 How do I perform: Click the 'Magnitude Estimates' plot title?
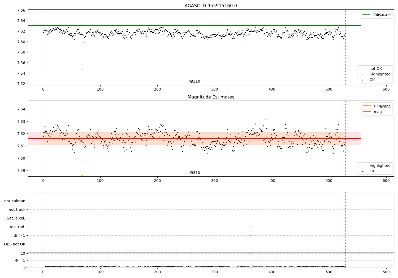211,97
